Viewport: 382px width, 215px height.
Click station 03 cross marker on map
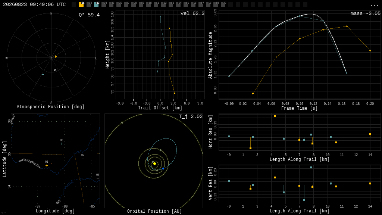[62, 144]
